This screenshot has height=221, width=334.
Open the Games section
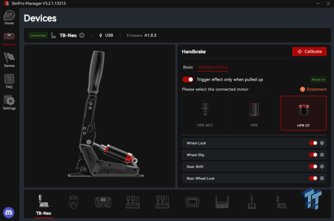pos(9,60)
